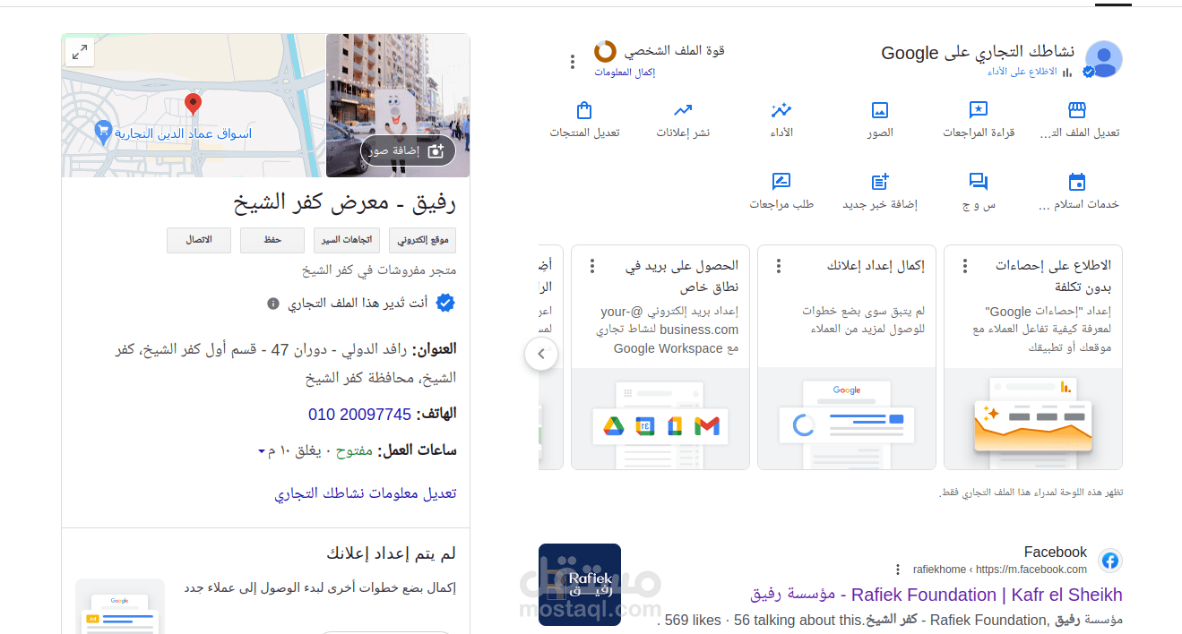Open تعديل معلومات نشاطك التجاري link

366,493
